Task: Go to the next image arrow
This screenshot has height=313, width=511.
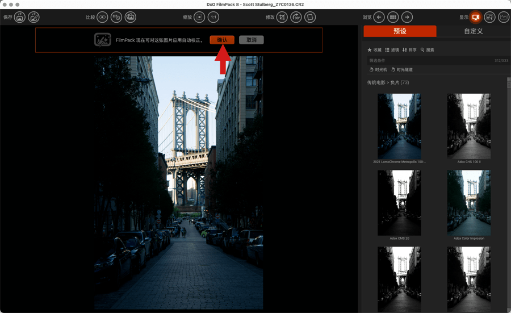Action: coord(407,18)
